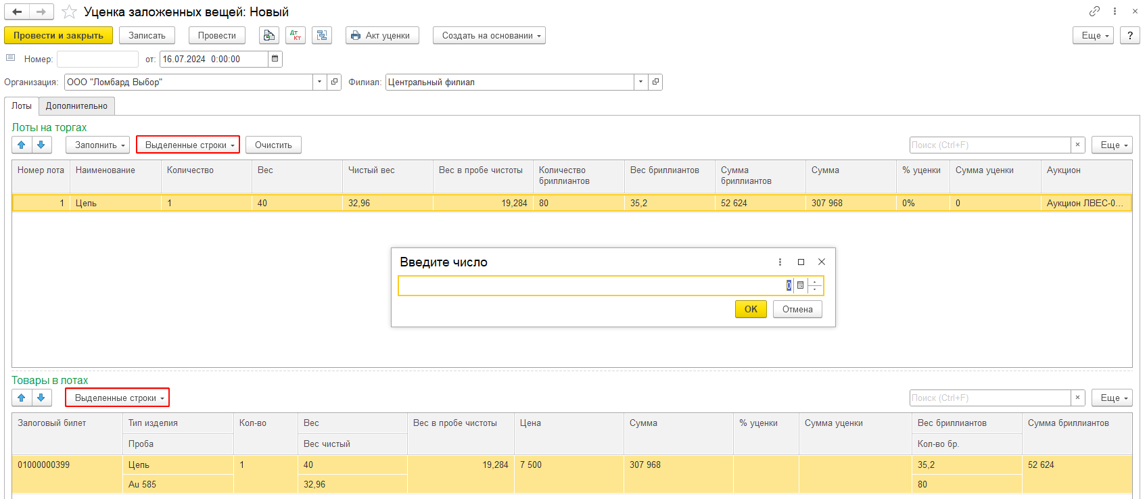
Task: Open Еще menu of goods table
Action: tap(1112, 398)
